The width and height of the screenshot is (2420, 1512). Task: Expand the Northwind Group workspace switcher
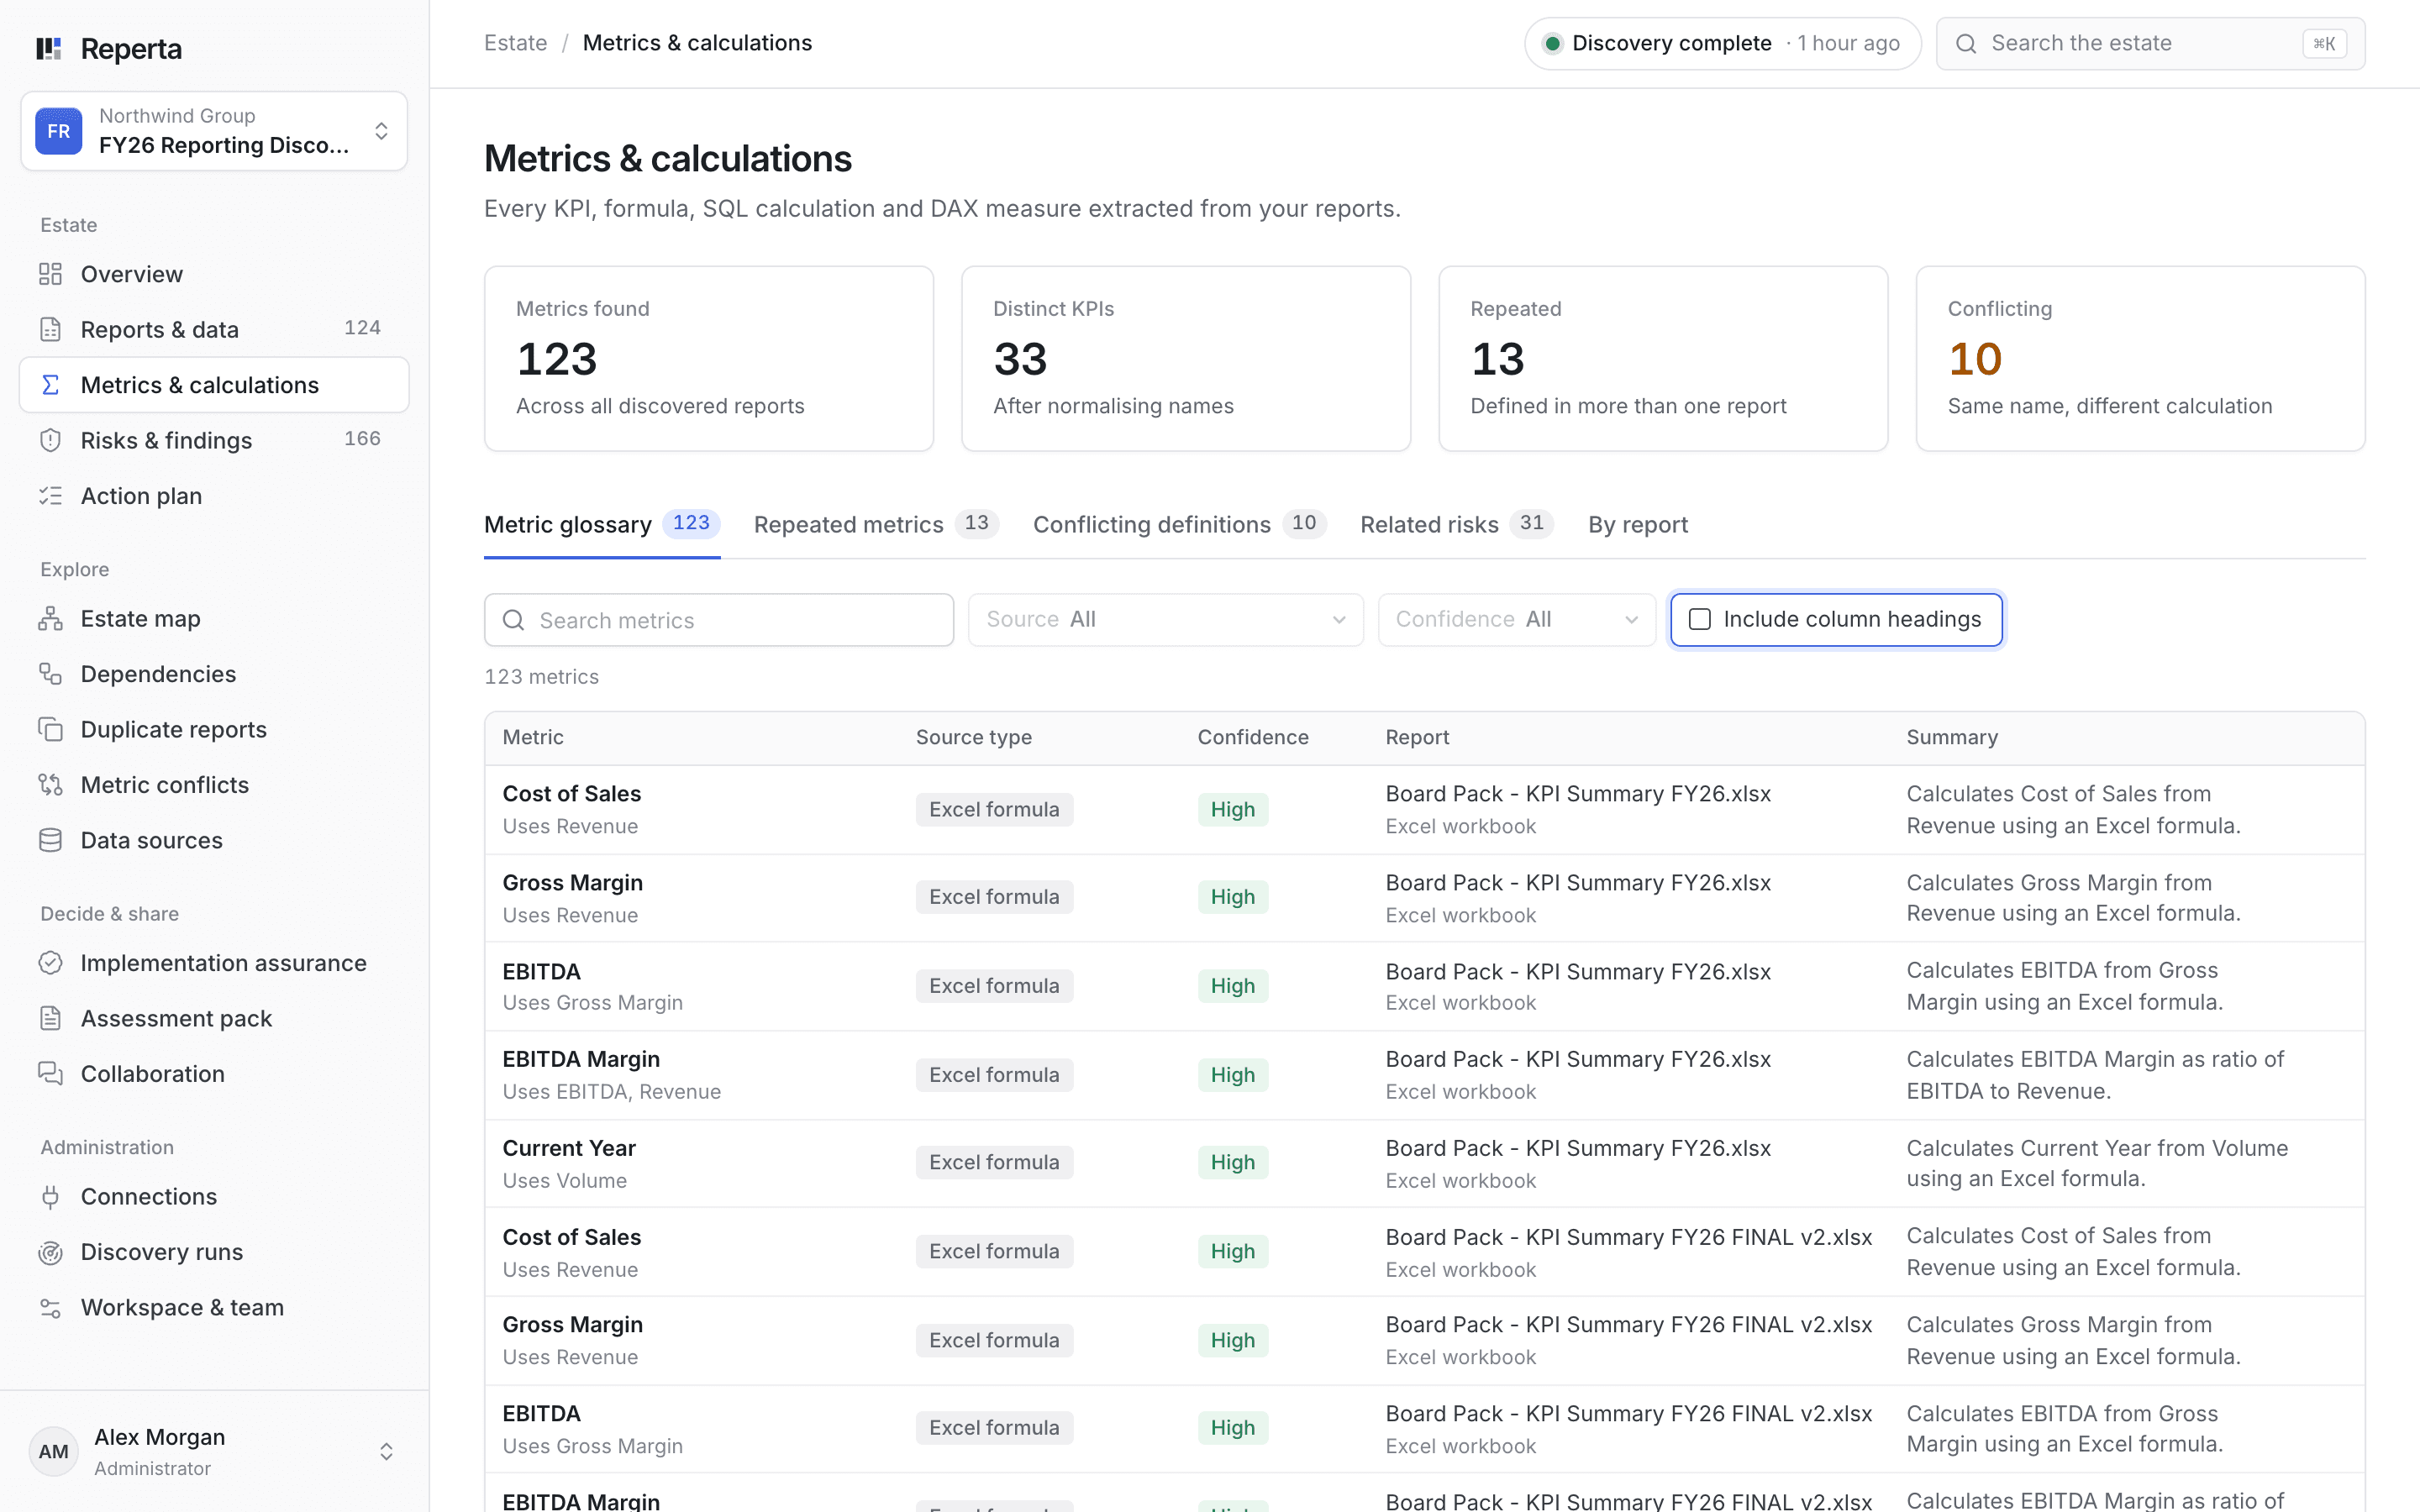point(214,131)
